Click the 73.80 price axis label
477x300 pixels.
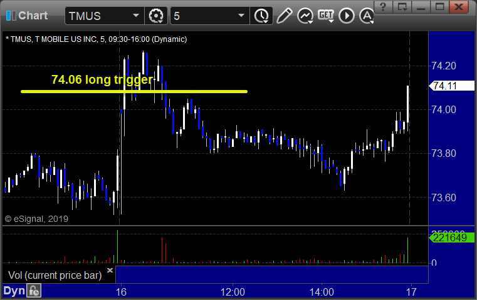444,154
